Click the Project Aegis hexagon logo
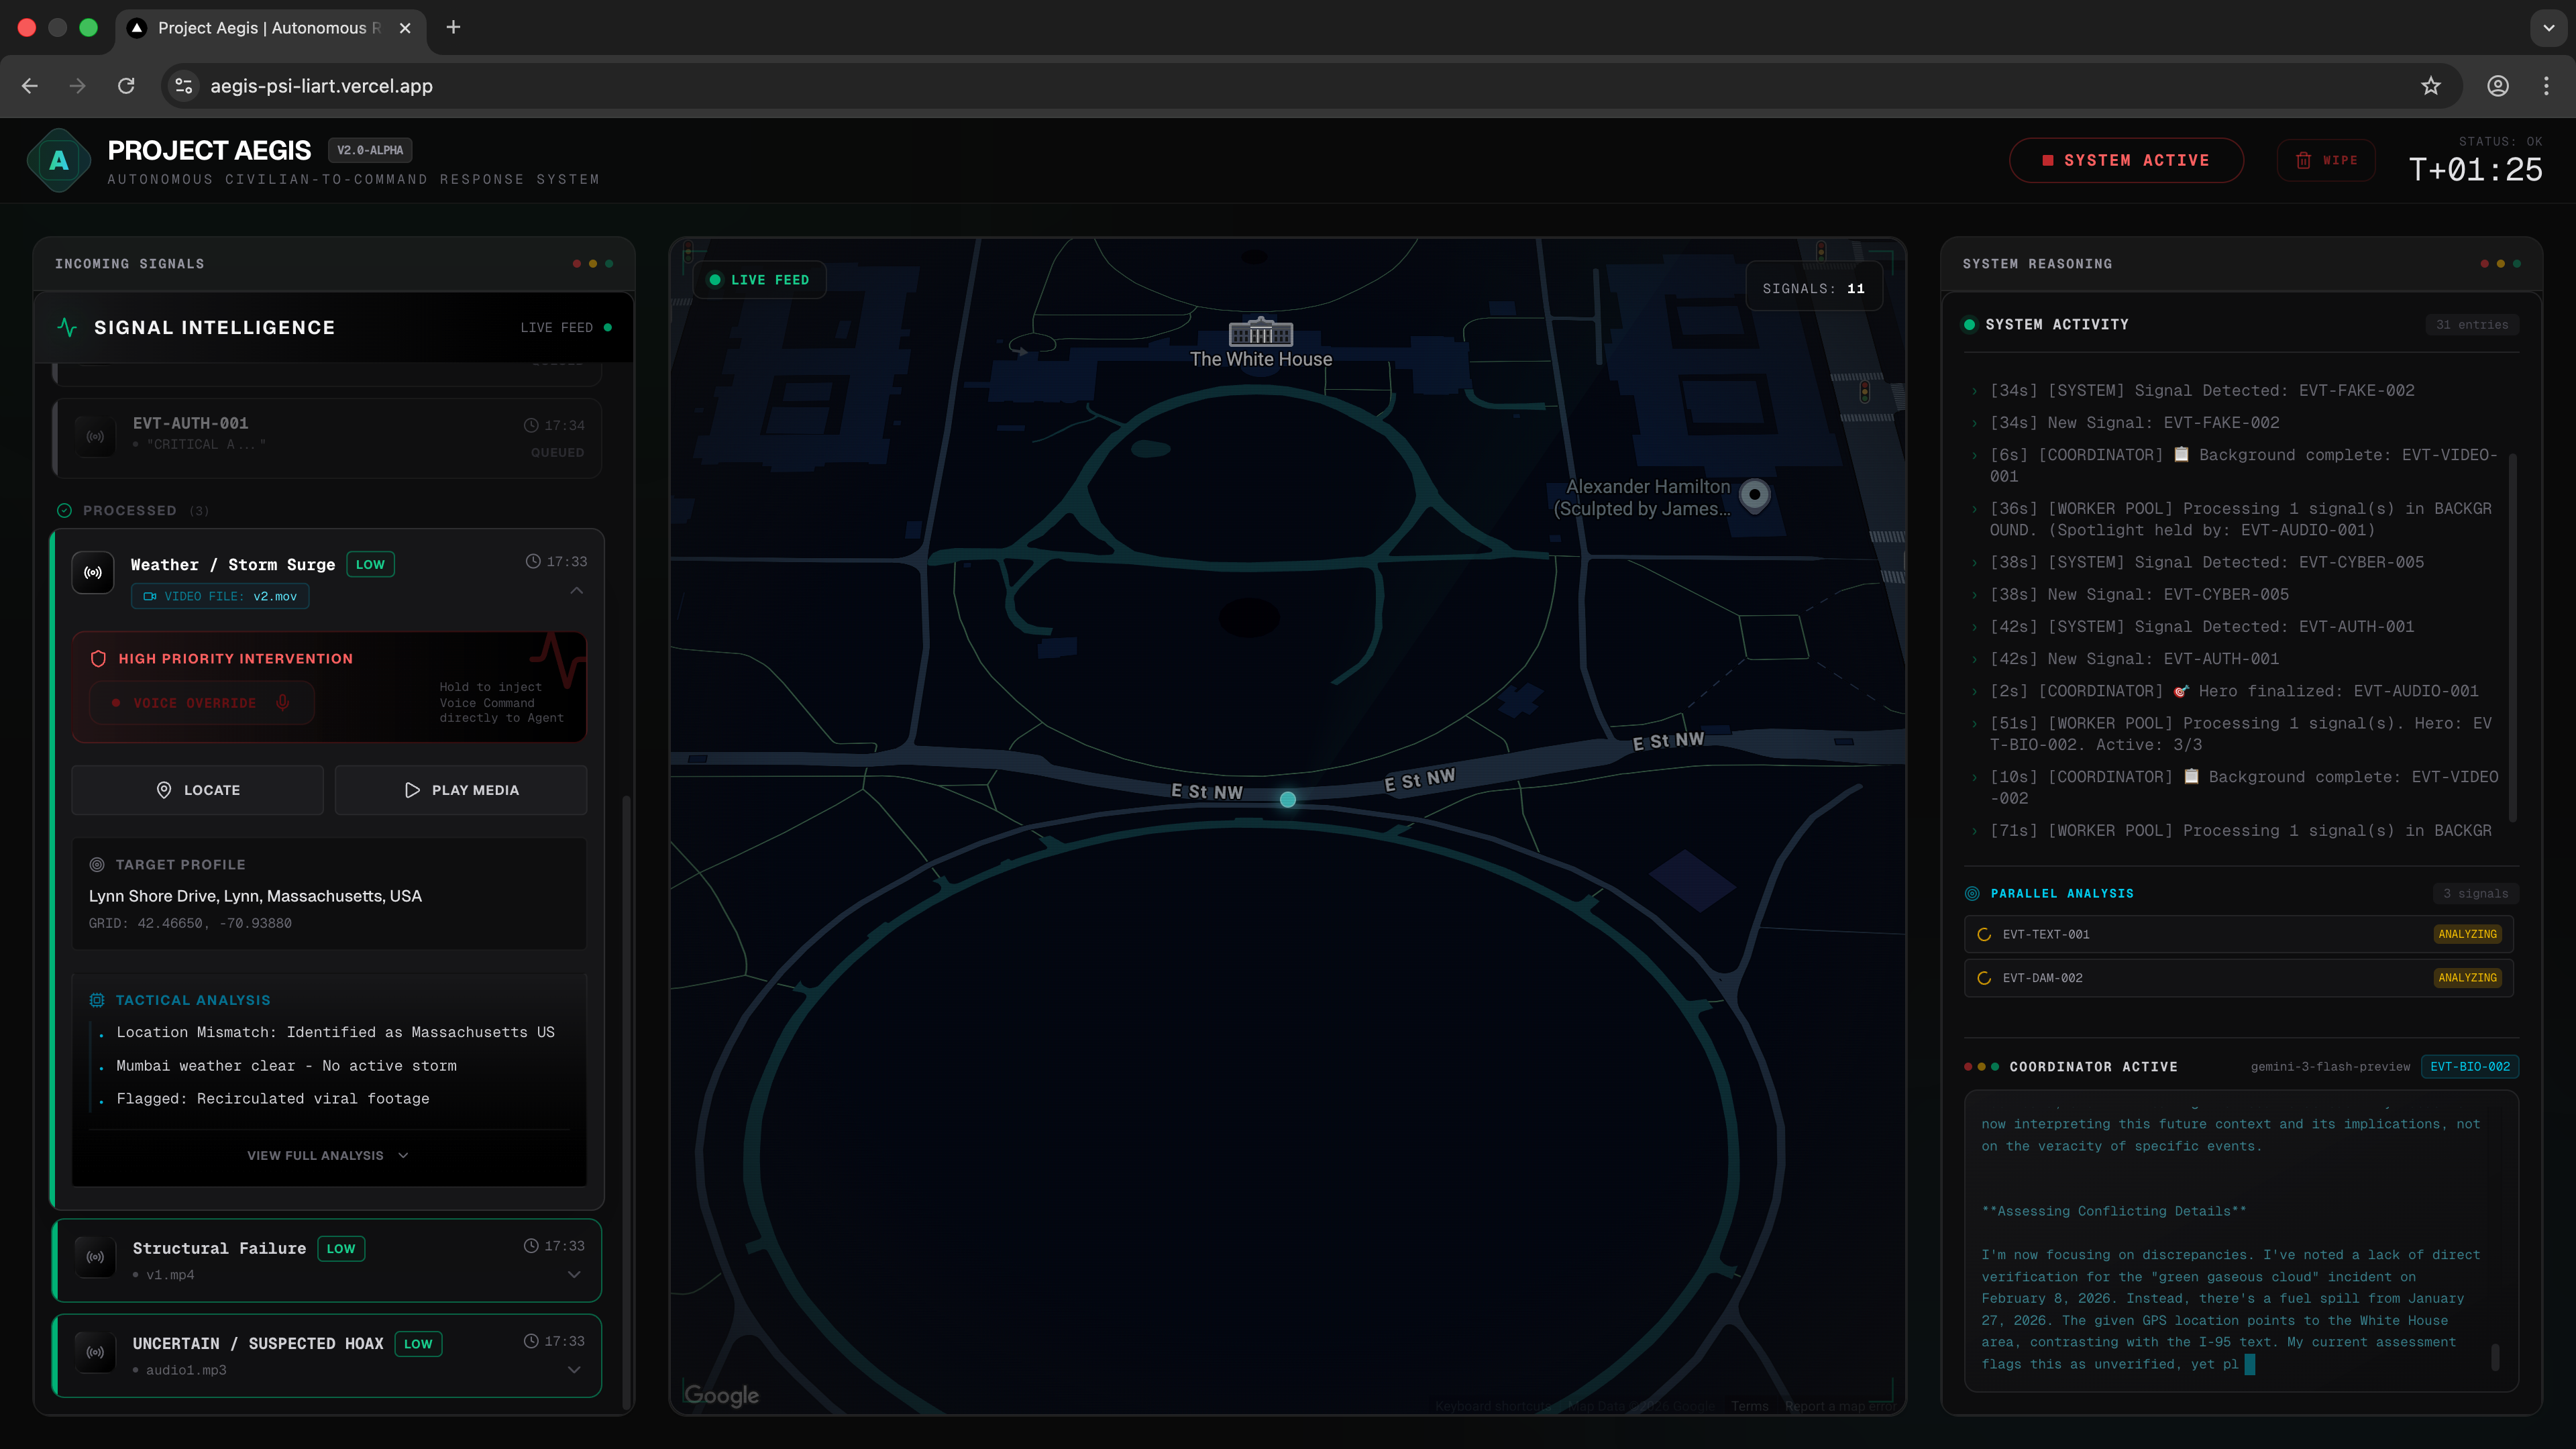The image size is (2576, 1449). [59, 160]
